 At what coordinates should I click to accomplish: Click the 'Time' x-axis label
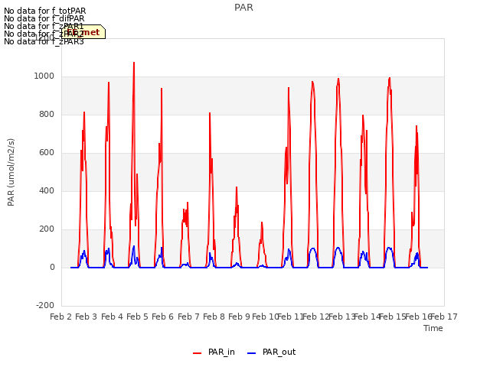click(433, 328)
